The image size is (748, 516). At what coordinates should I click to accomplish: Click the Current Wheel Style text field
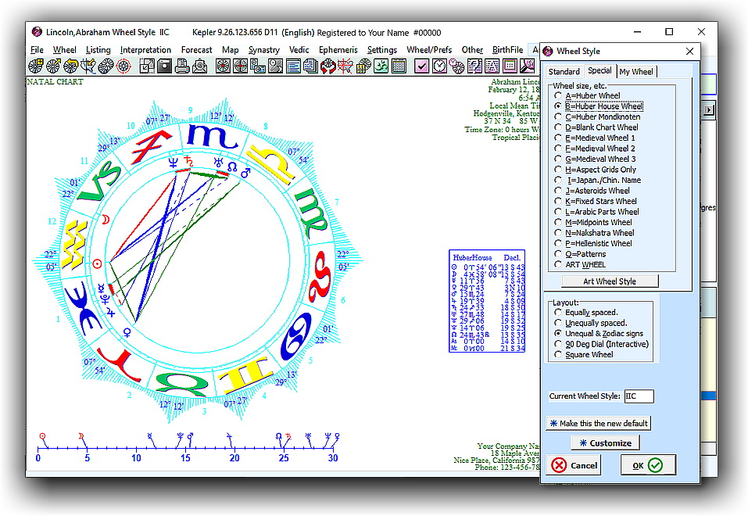click(639, 396)
